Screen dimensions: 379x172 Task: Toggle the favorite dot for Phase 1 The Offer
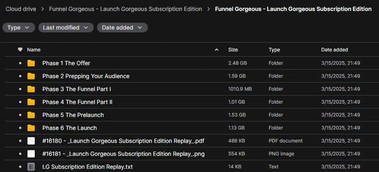click(20, 63)
